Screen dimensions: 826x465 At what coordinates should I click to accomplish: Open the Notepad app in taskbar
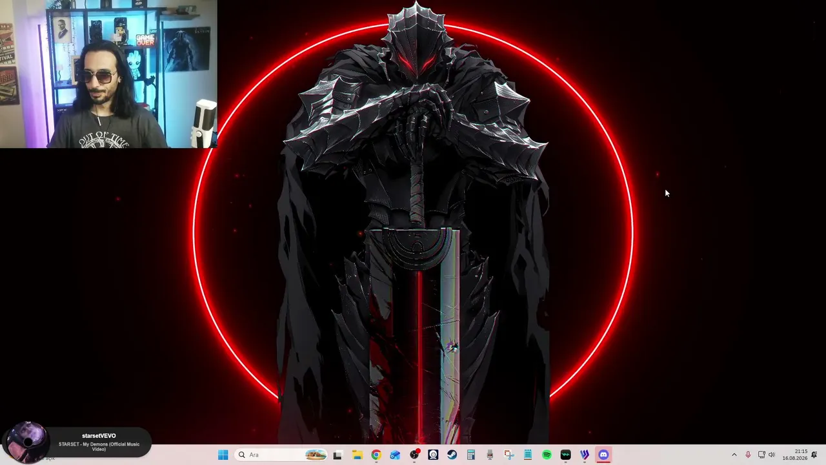coord(528,455)
